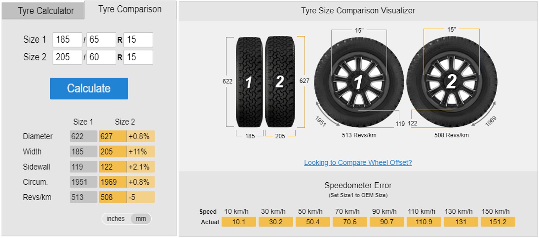Click the Size 1 rim diameter field
This screenshot has width=539, height=238.
138,40
